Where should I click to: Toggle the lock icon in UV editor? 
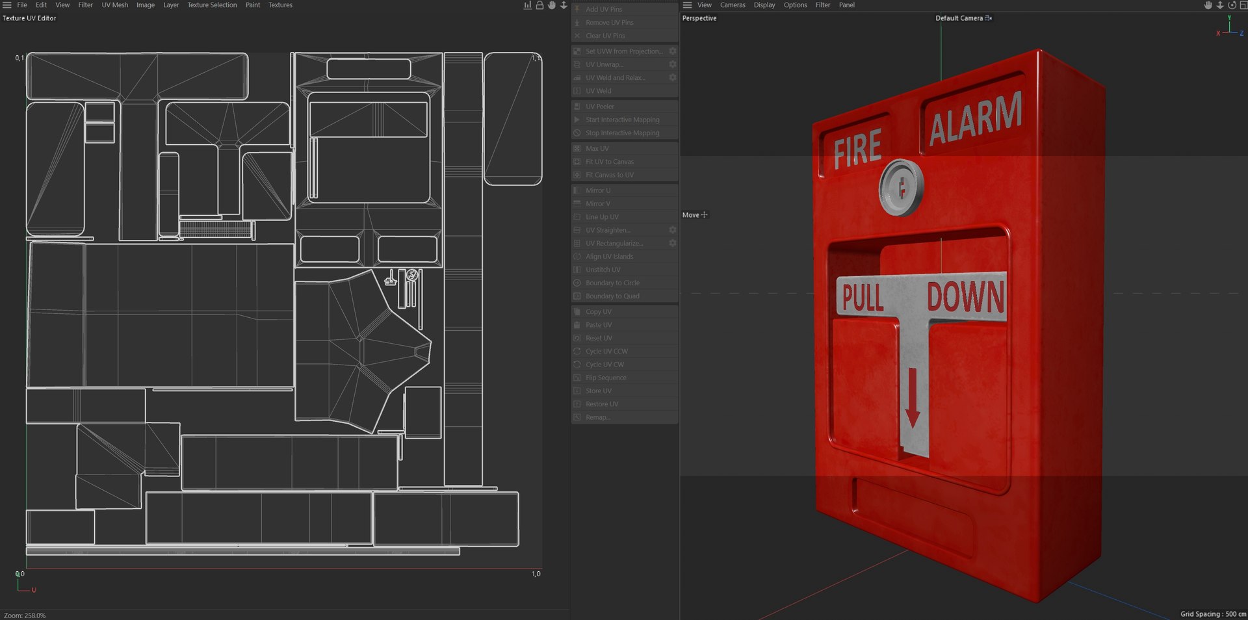point(539,5)
